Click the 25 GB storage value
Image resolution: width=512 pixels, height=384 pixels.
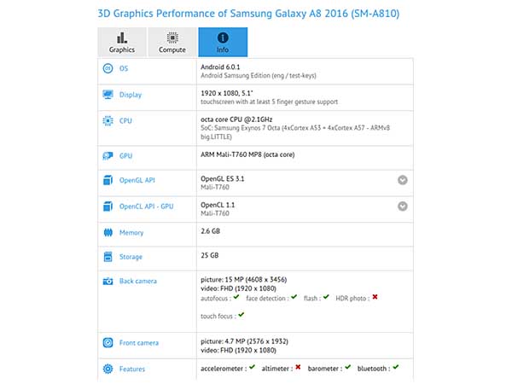click(x=210, y=255)
